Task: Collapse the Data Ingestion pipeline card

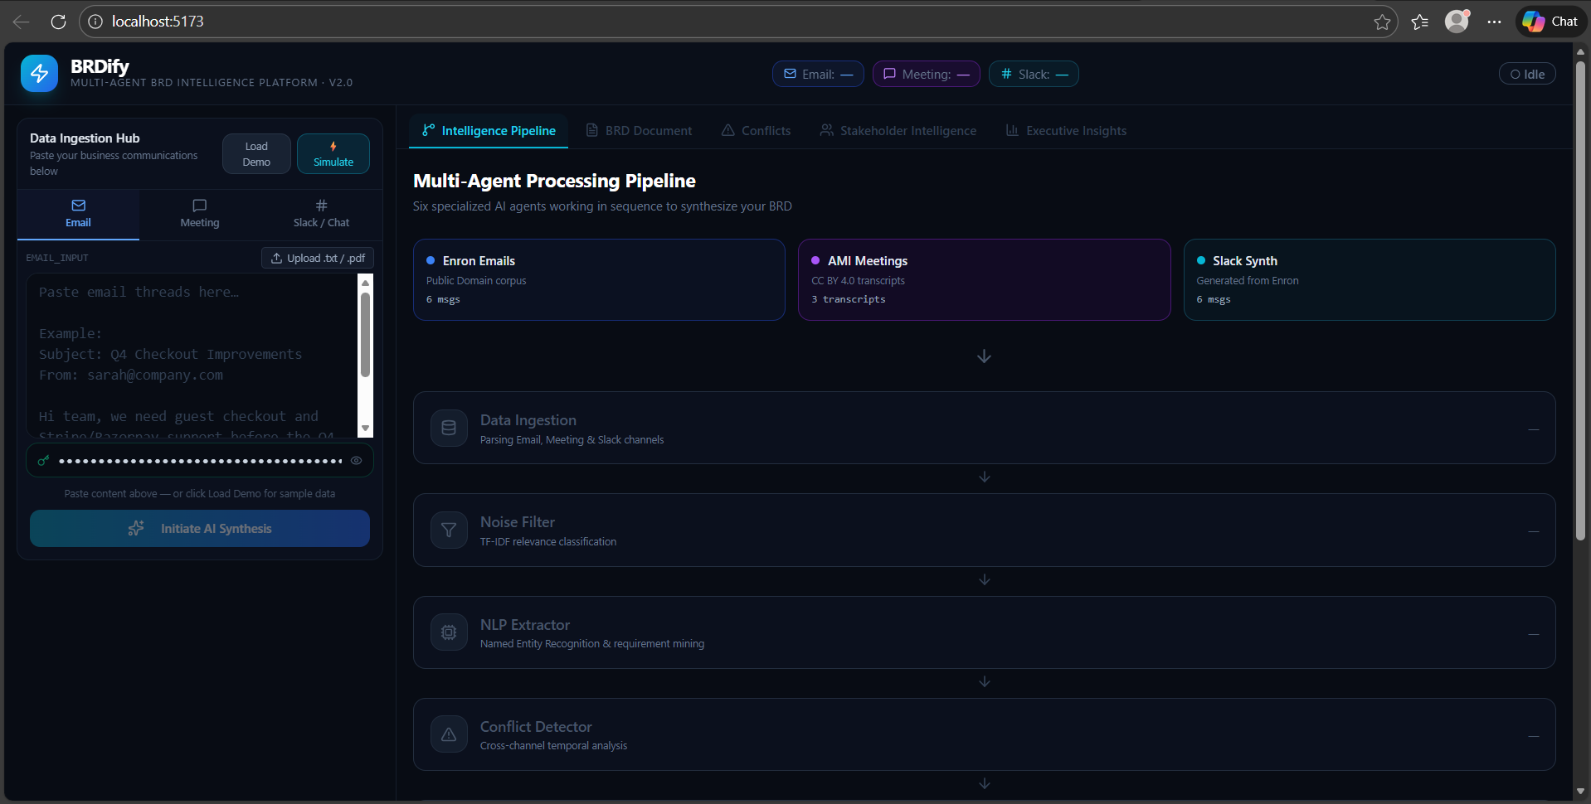Action: point(1532,428)
